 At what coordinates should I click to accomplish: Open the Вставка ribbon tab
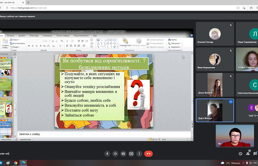pos(11,36)
